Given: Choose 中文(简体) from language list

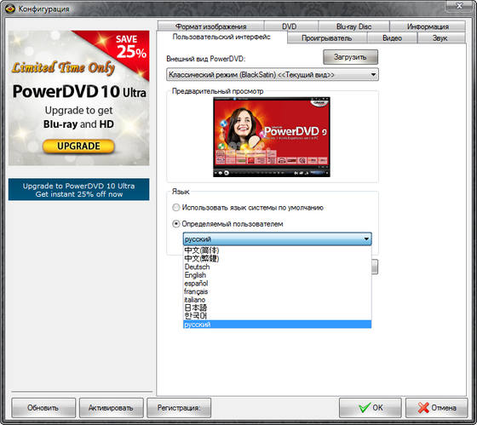Looking at the screenshot, I should click(x=277, y=250).
